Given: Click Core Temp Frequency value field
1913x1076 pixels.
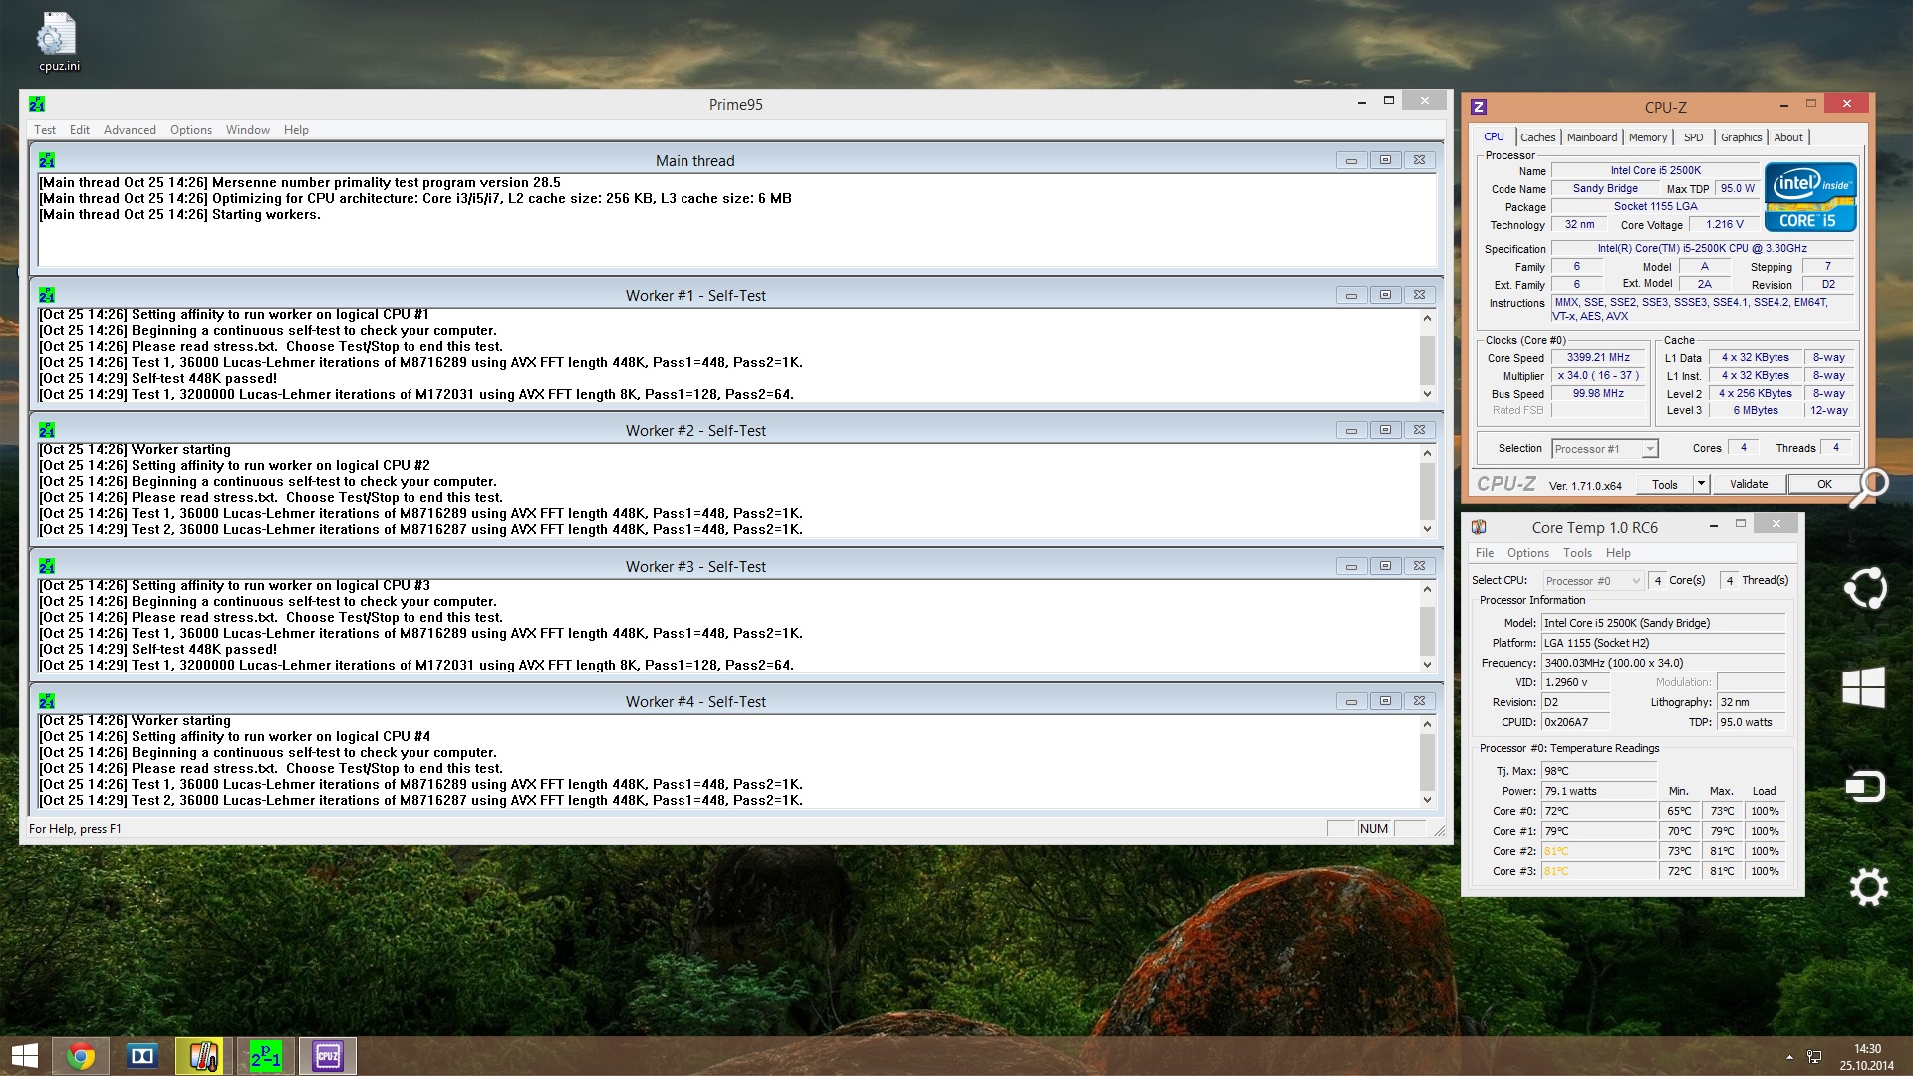Looking at the screenshot, I should click(1663, 663).
